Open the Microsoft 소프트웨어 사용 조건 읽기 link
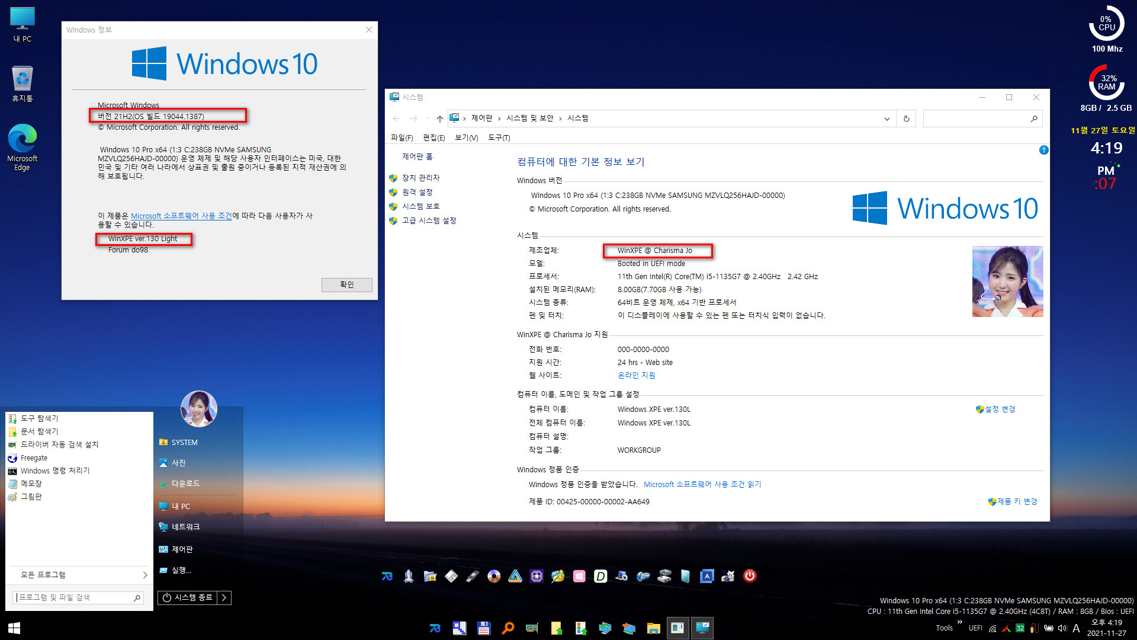 click(x=702, y=484)
